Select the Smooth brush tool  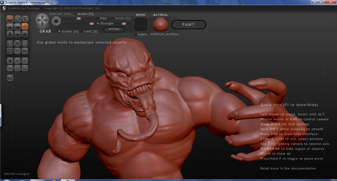(x=25, y=34)
